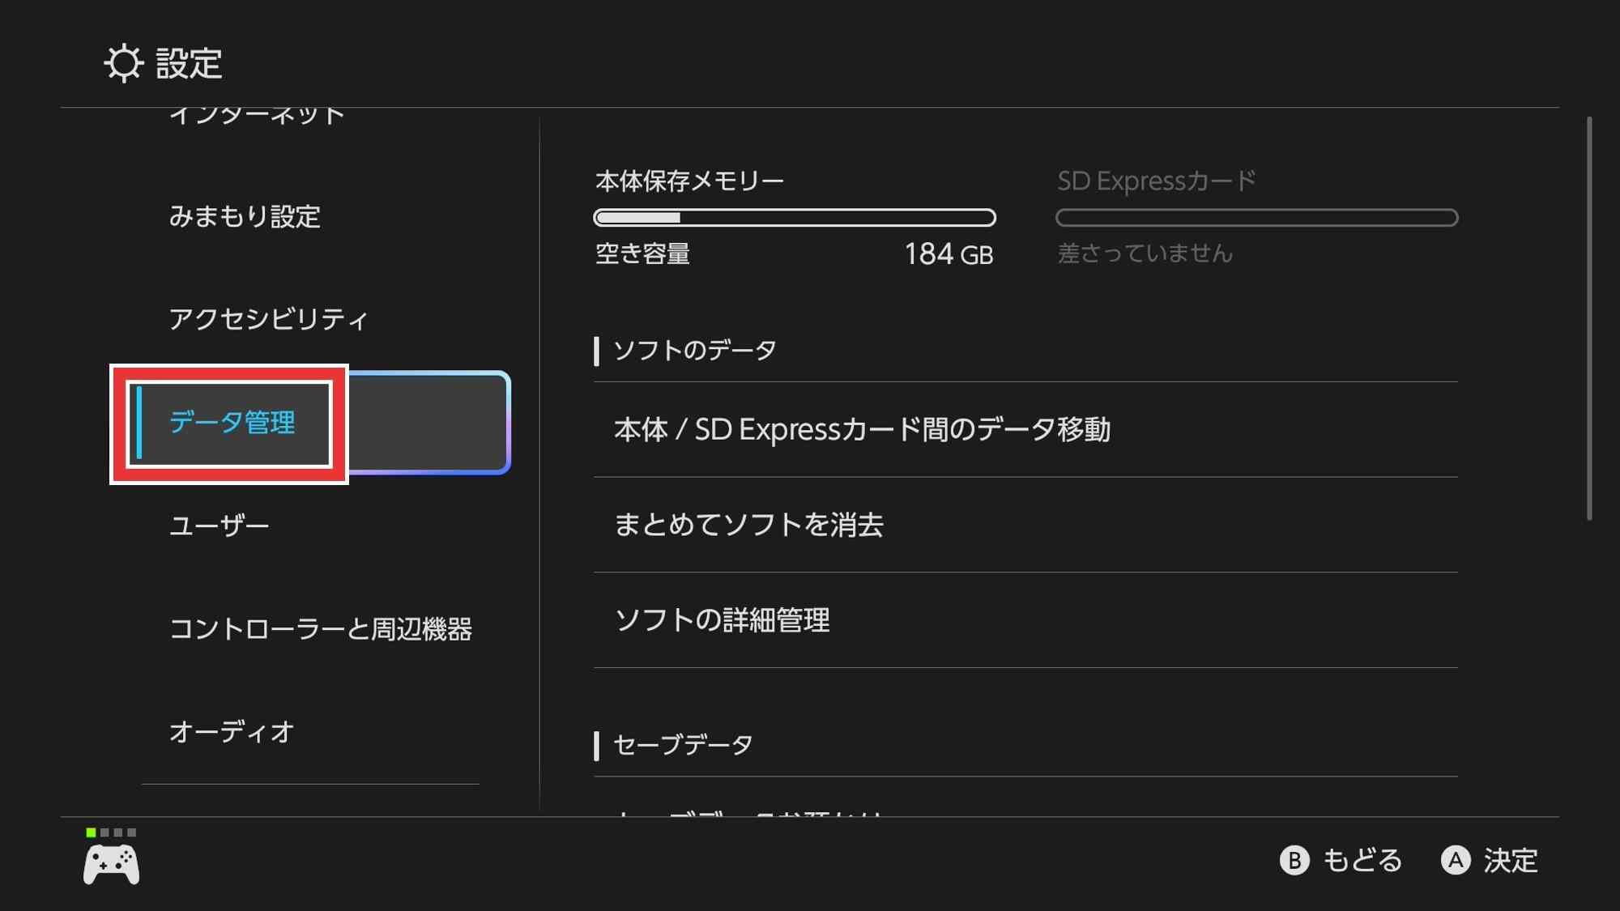
Task: Open アクセシビリティ settings
Action: coord(268,319)
